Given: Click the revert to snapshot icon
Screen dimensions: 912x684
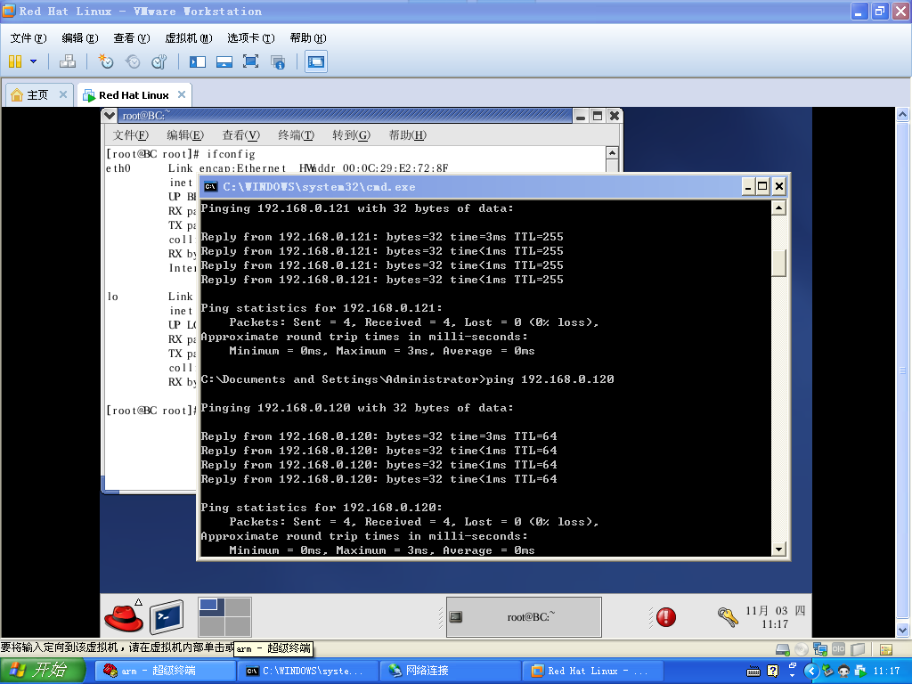Looking at the screenshot, I should [133, 61].
